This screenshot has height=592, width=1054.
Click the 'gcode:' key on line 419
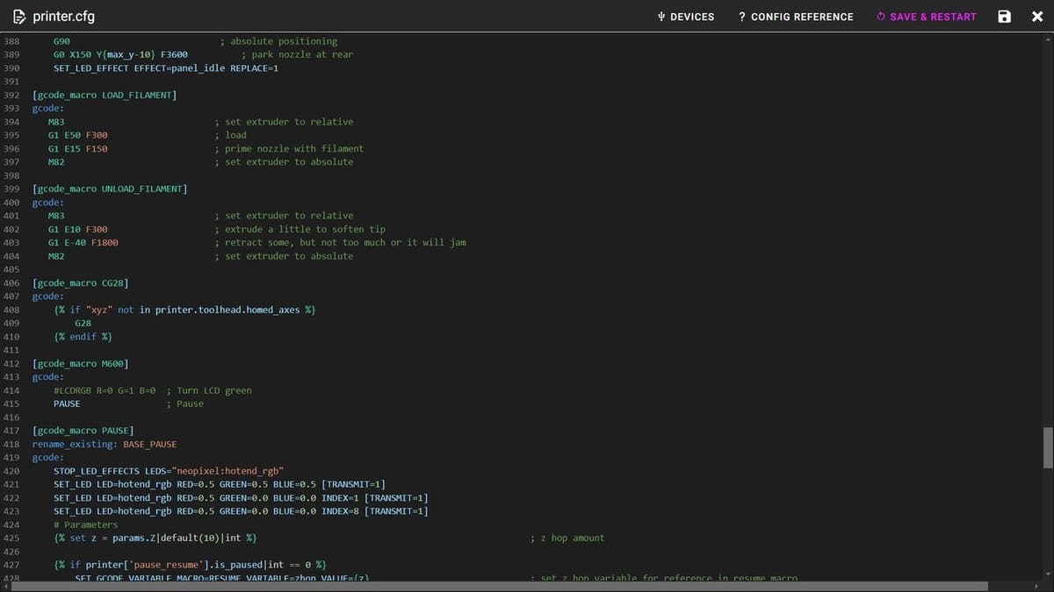tap(48, 457)
